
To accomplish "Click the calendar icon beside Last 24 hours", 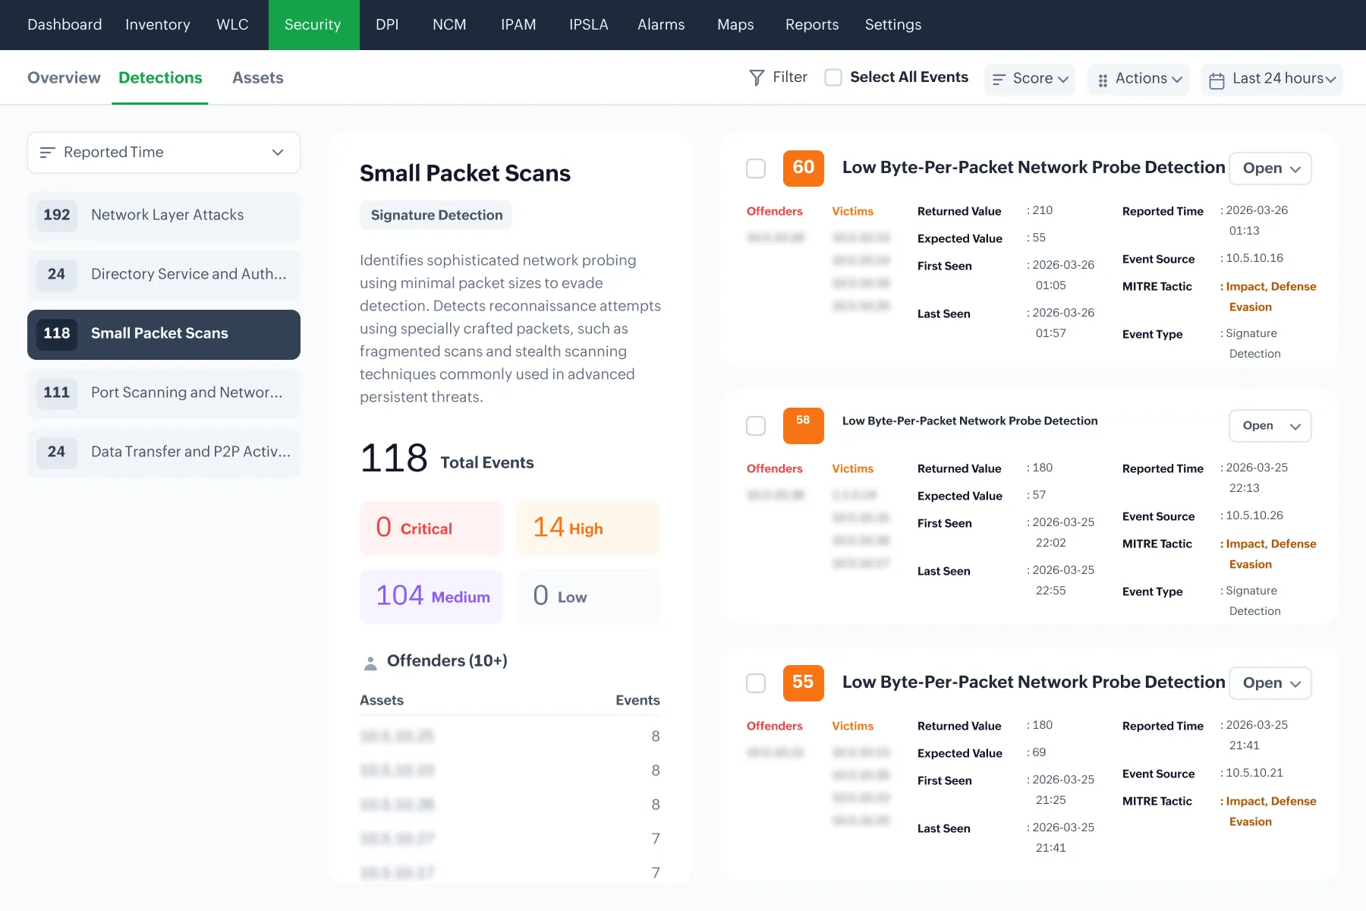I will click(1216, 80).
